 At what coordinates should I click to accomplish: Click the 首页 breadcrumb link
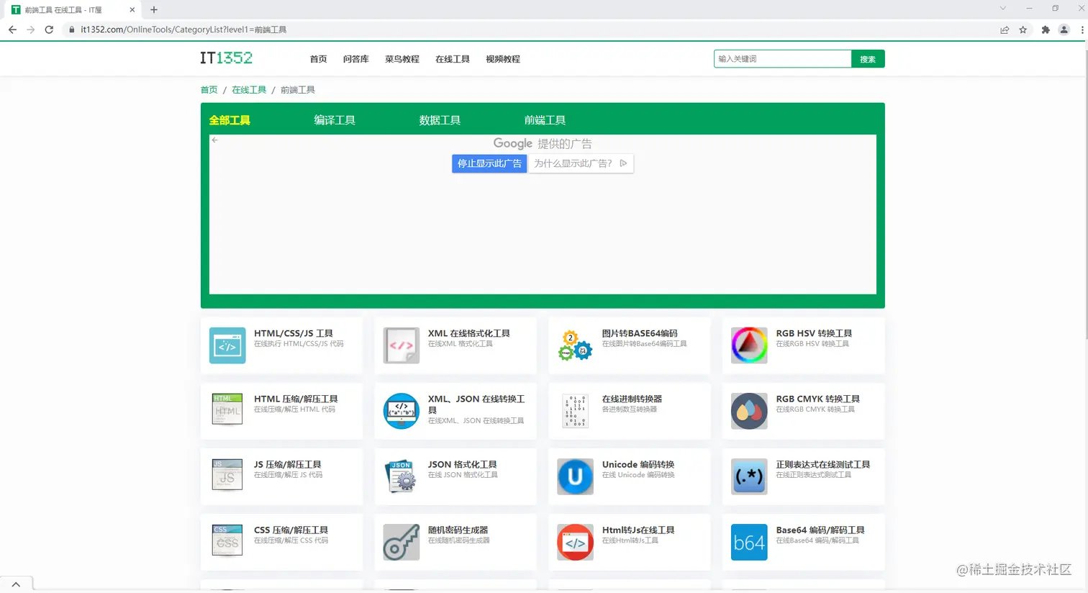click(209, 90)
